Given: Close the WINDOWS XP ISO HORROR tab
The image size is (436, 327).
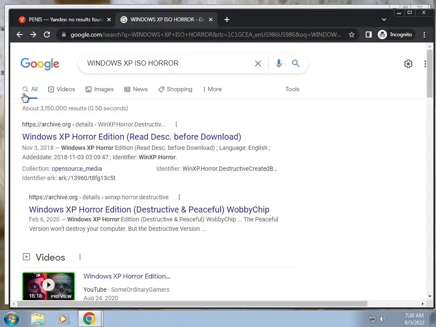Looking at the screenshot, I should pyautogui.click(x=211, y=20).
